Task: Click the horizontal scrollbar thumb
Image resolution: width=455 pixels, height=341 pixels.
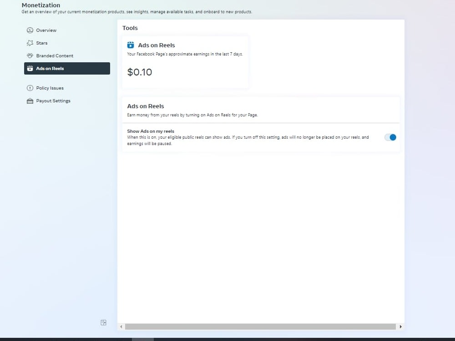Action: [x=260, y=327]
